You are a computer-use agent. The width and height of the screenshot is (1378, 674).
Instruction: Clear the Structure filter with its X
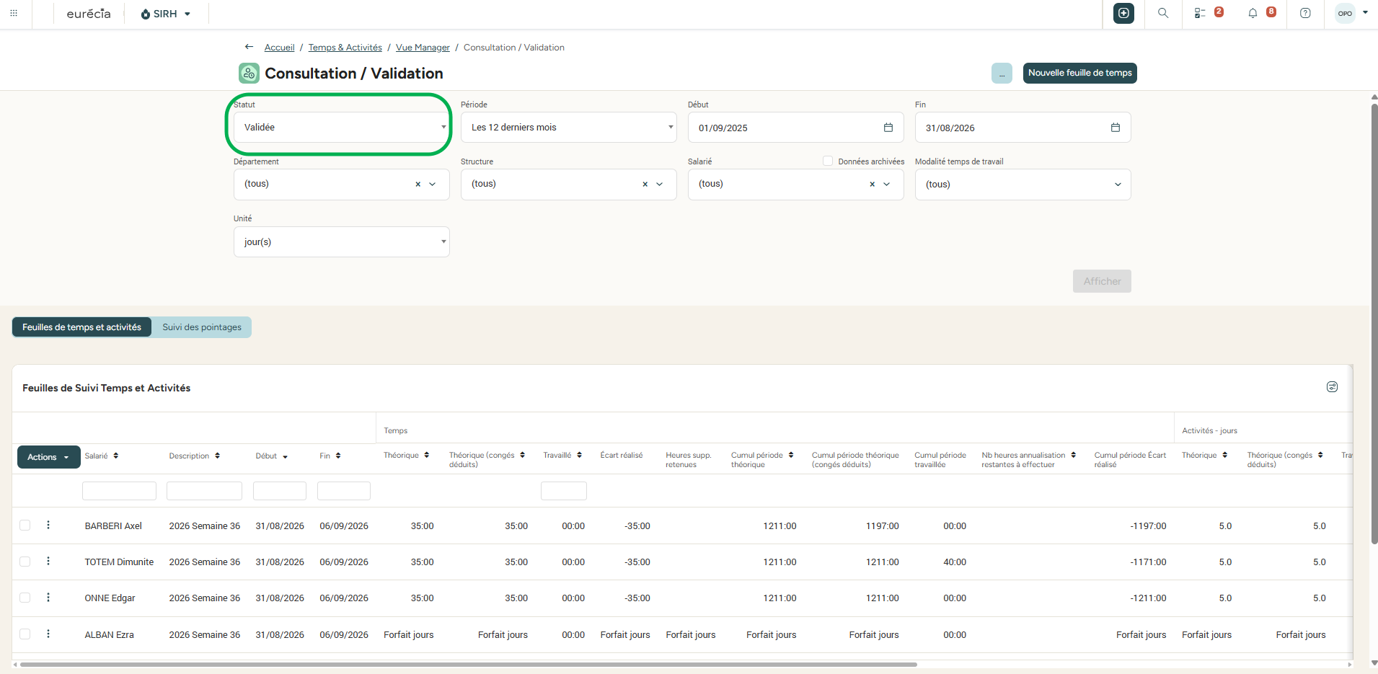[x=645, y=185]
